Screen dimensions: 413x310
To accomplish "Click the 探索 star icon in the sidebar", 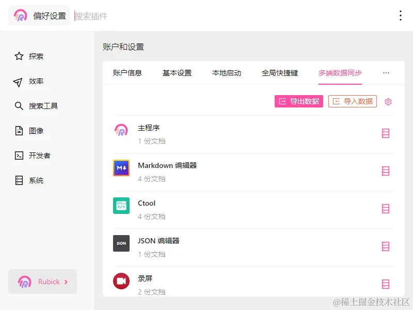I will coord(19,56).
